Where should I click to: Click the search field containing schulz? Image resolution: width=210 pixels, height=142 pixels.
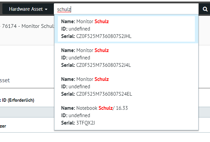coord(126,9)
